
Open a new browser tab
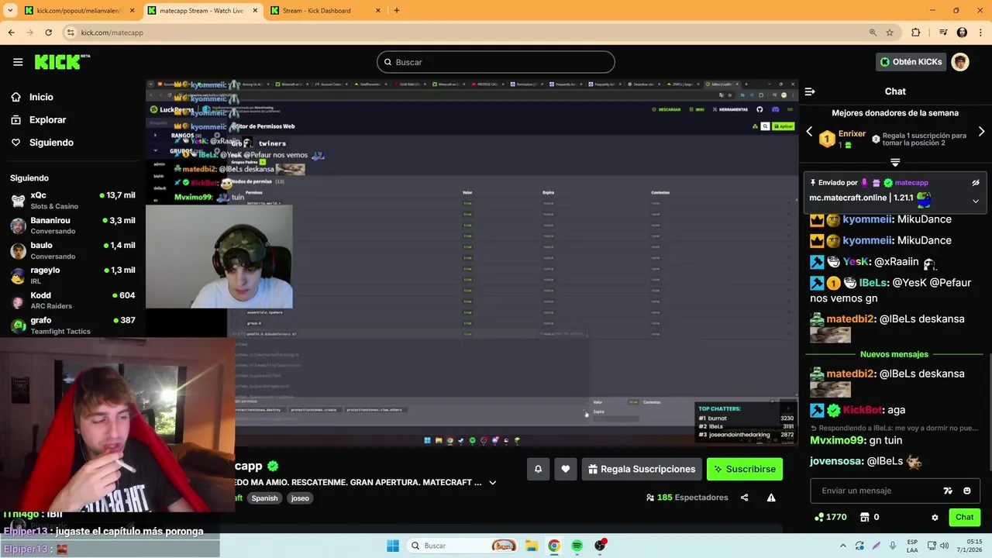(x=397, y=11)
